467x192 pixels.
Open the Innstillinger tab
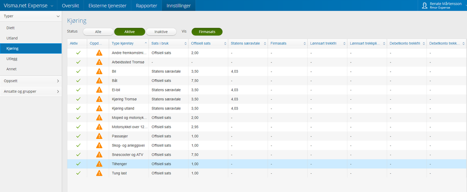click(179, 6)
